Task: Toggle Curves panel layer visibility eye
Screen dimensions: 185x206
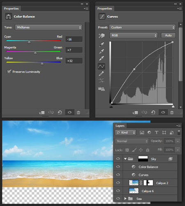Action: tap(163, 112)
